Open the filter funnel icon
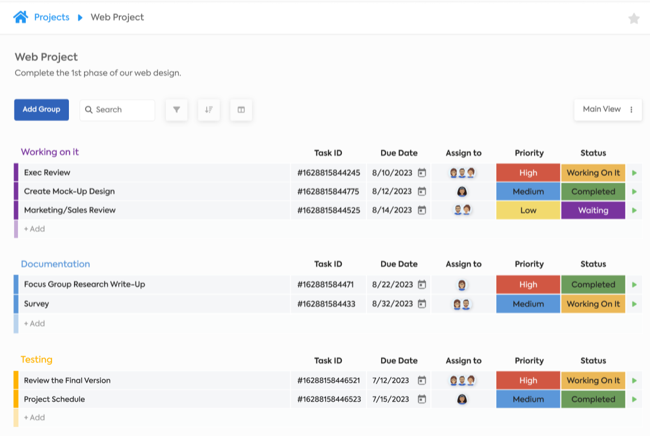Viewport: 650px width, 436px height. tap(177, 110)
